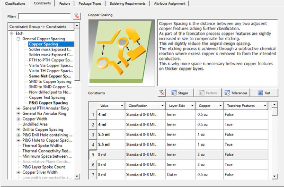The width and height of the screenshot is (284, 187).
Task: Select SMD to SMD Copper S... item
Action: coord(50,87)
